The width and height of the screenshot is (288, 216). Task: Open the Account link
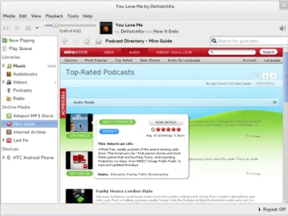(249, 60)
